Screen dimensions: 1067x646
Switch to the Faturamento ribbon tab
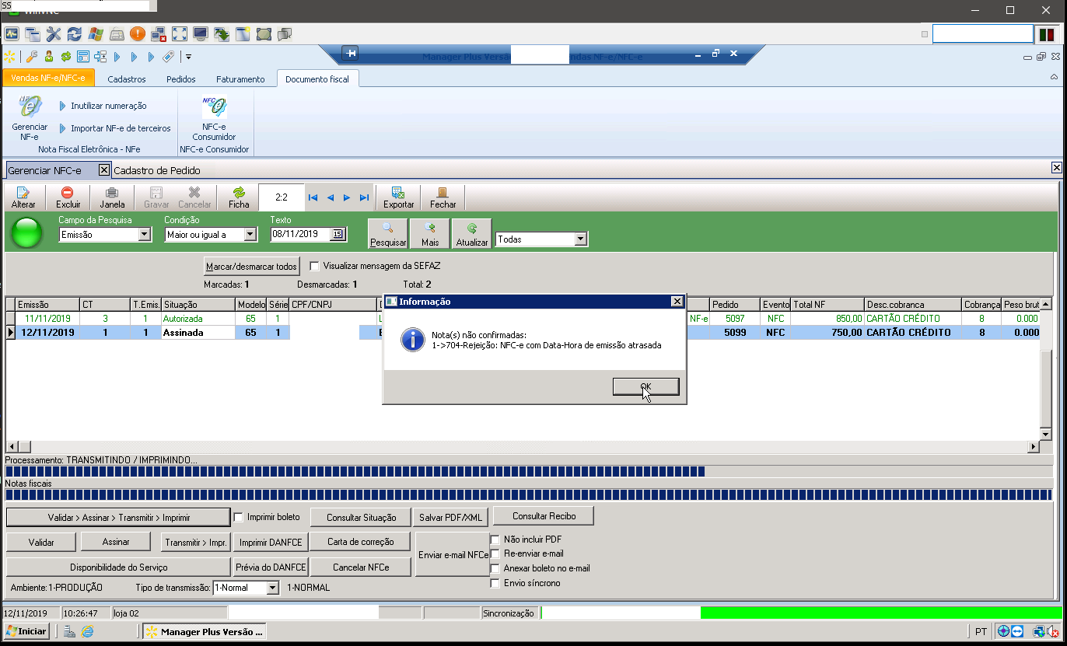(x=240, y=79)
